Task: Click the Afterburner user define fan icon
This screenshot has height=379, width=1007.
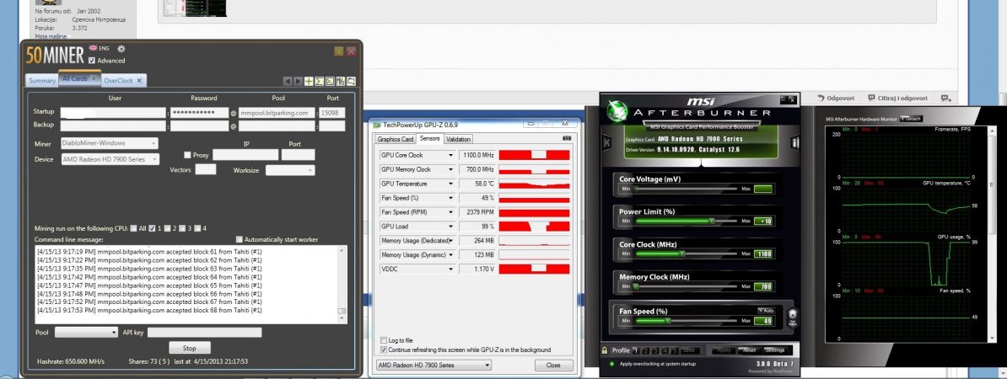Action: click(793, 316)
